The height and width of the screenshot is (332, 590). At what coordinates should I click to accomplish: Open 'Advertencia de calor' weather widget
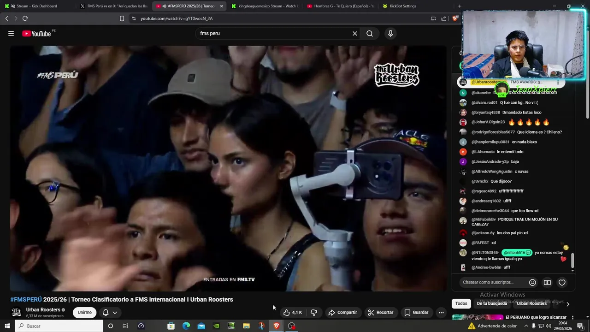492,326
